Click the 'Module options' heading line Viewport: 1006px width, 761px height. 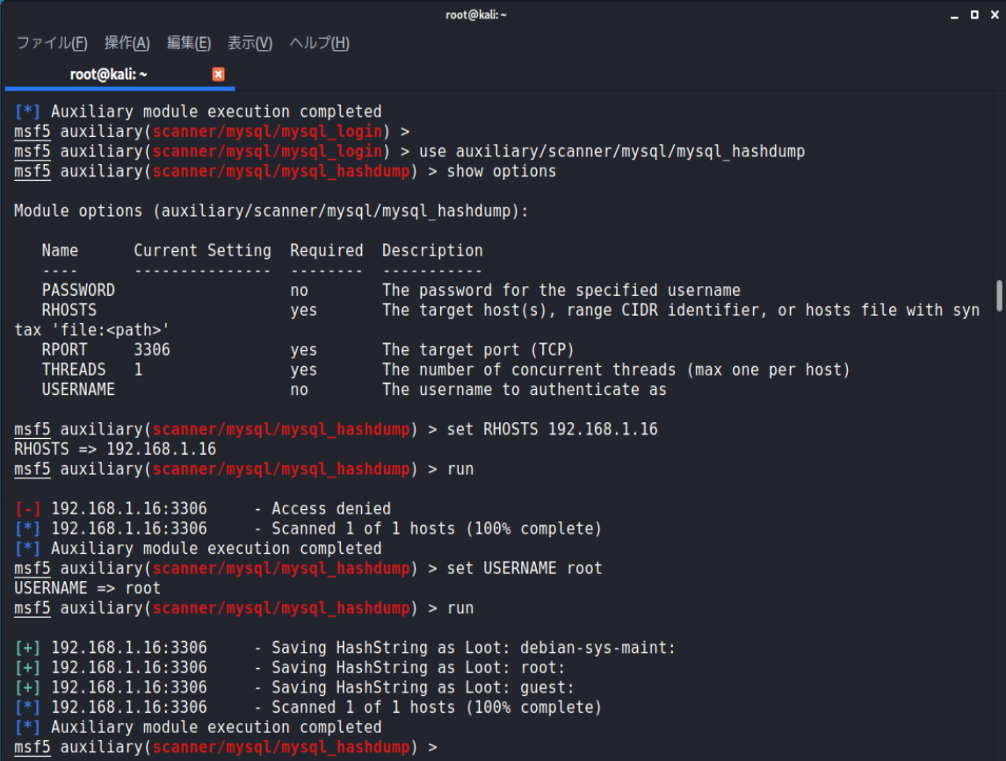[x=271, y=211]
